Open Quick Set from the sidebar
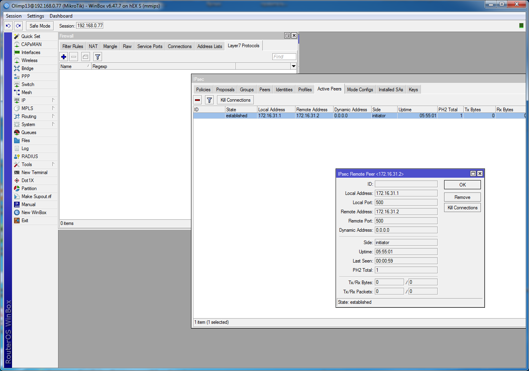Image resolution: width=529 pixels, height=371 pixels. 30,36
